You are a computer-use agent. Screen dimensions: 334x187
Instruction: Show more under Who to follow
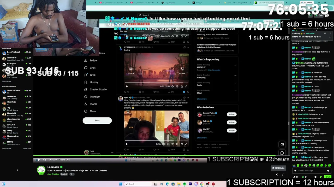(202, 138)
